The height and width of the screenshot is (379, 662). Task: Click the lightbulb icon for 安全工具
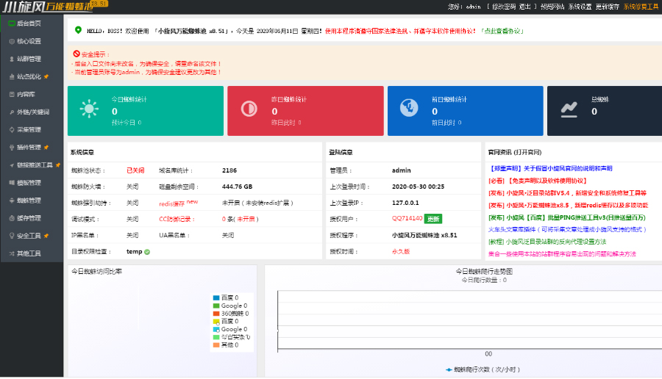coord(12,236)
